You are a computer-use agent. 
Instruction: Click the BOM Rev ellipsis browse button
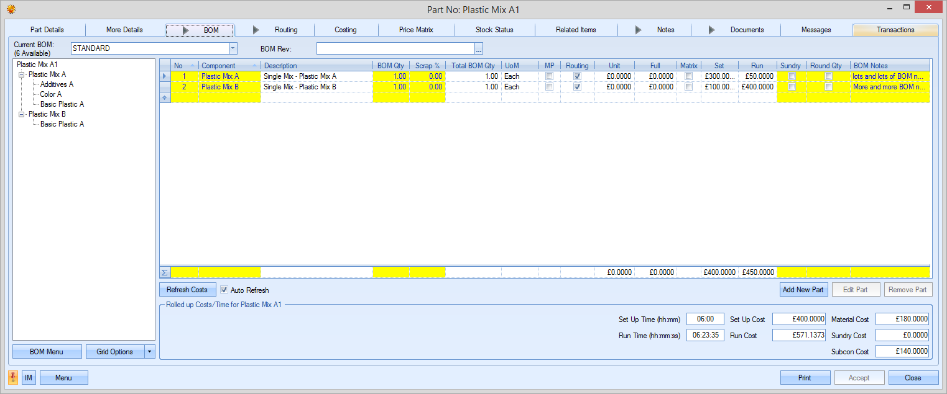[479, 49]
